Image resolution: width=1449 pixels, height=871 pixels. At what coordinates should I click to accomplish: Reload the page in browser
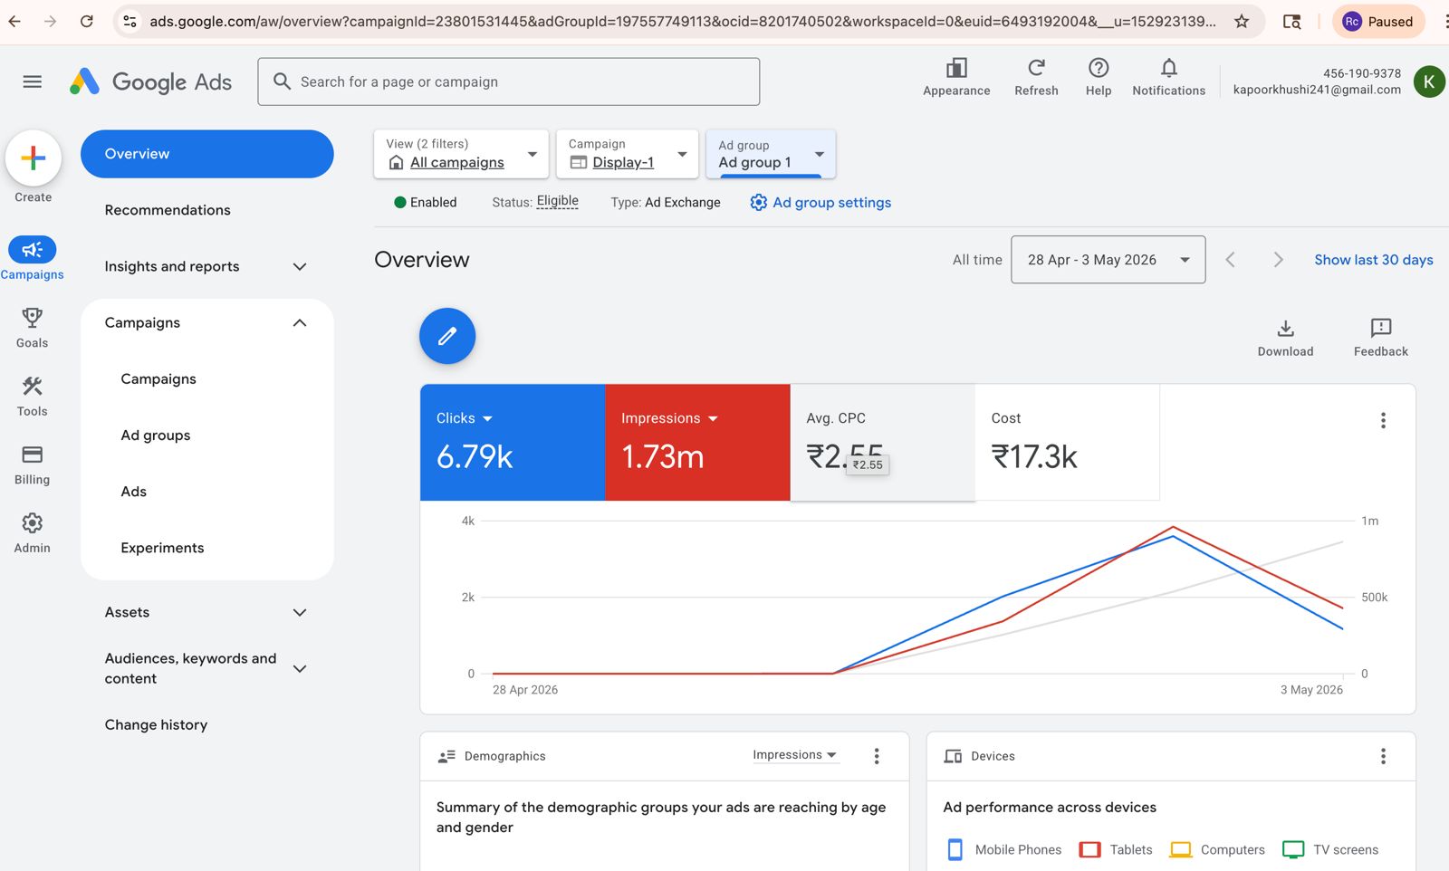[x=87, y=21]
